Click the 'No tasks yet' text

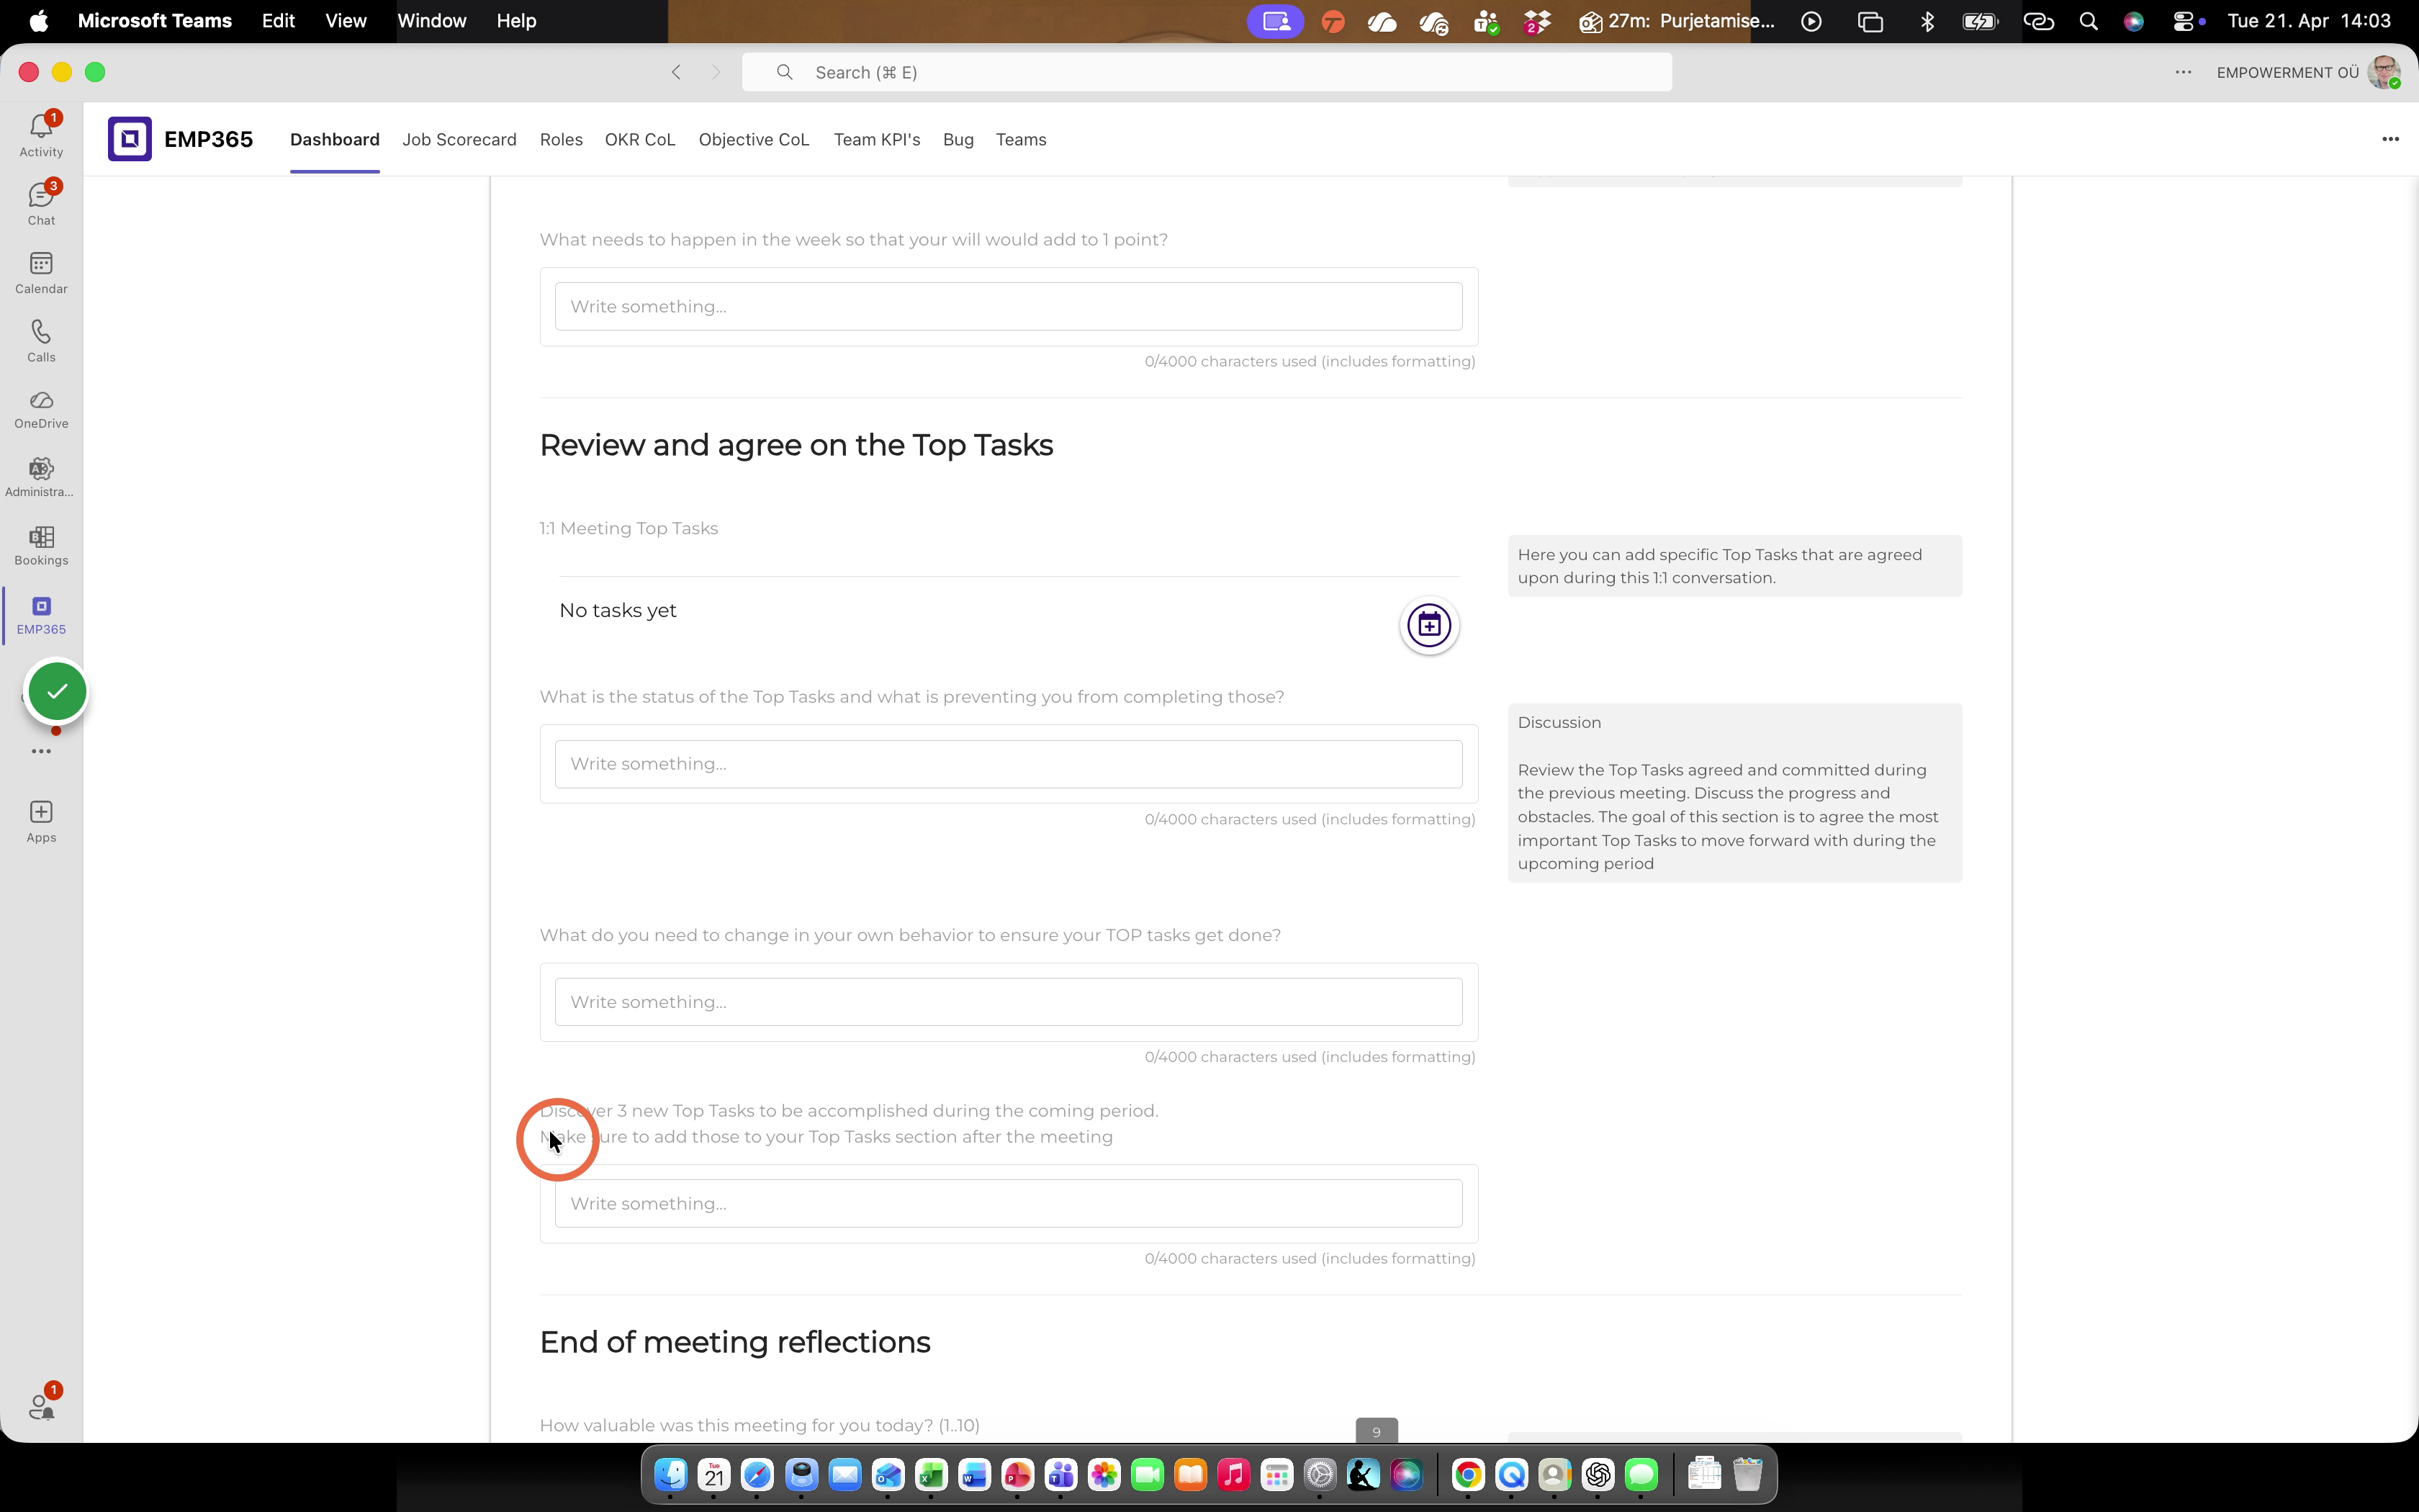click(618, 610)
